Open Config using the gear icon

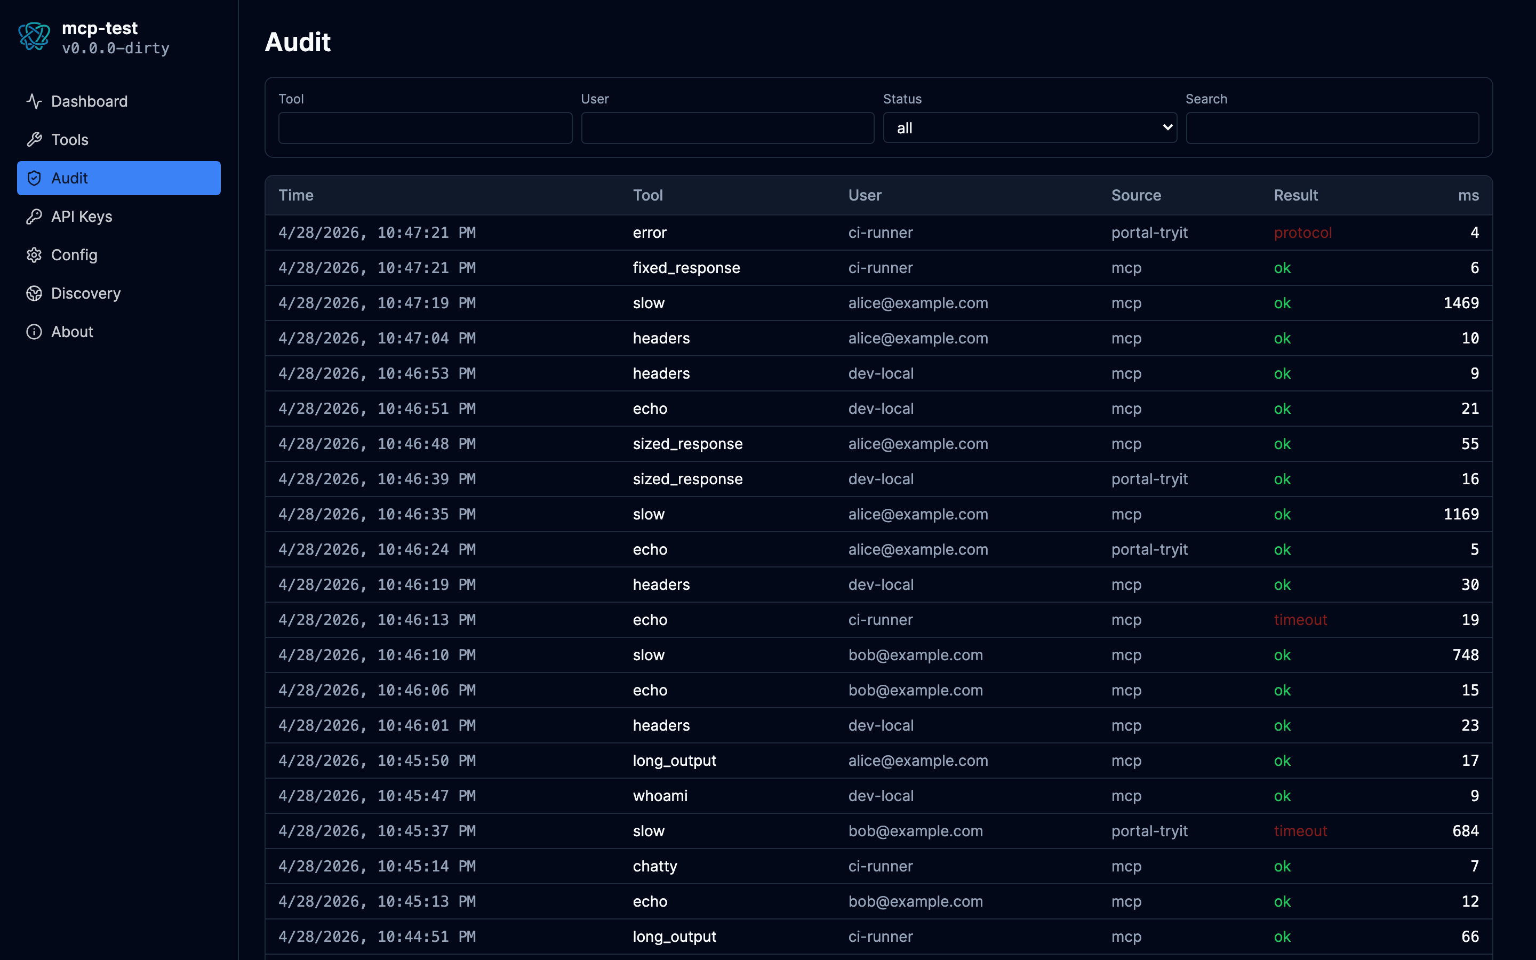(34, 254)
